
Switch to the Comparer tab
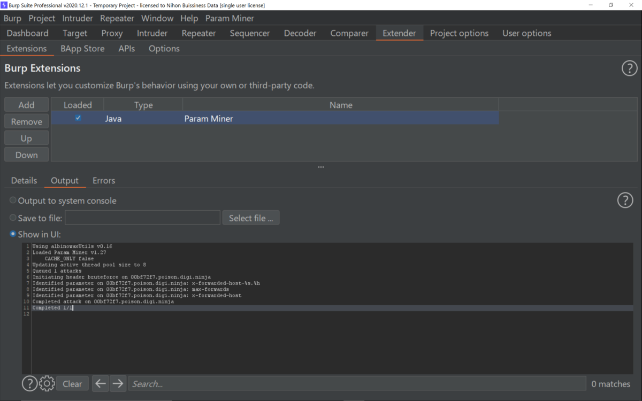349,33
